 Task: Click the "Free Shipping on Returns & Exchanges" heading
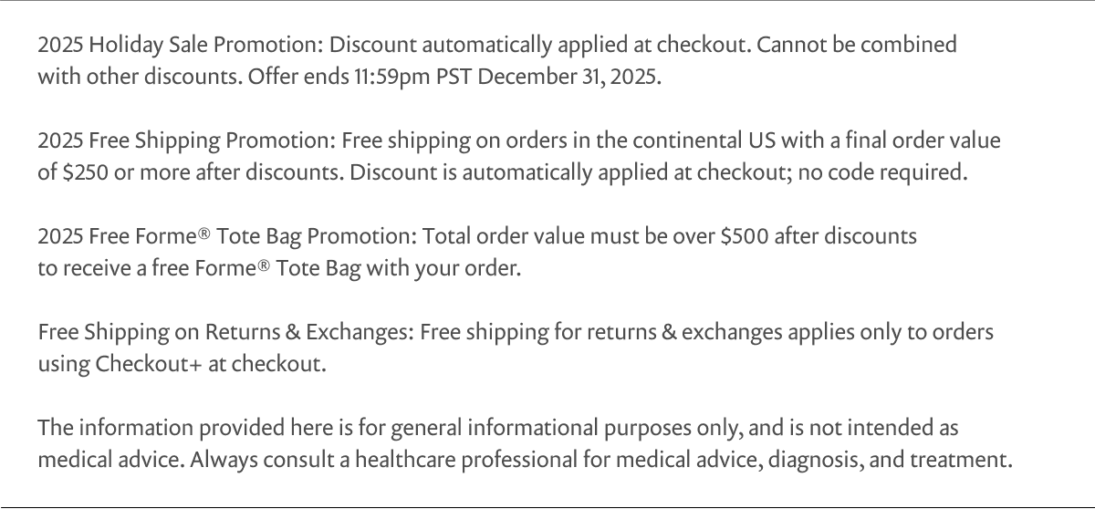click(226, 333)
